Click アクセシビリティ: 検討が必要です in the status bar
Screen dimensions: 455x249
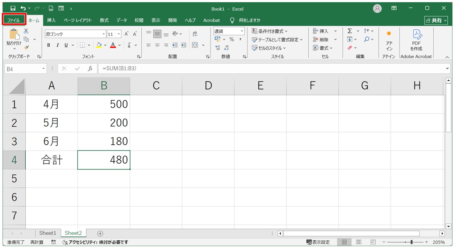tap(95, 242)
